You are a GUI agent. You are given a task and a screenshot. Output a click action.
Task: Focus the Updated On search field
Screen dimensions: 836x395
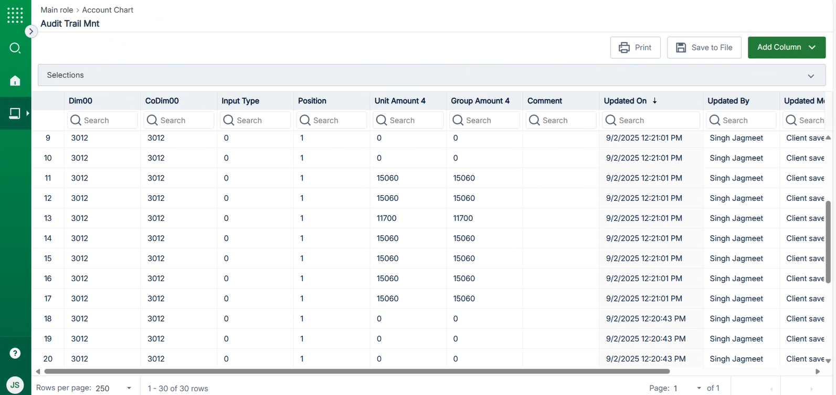651,120
